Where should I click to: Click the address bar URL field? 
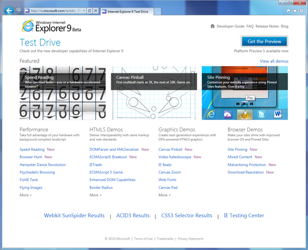point(53,11)
